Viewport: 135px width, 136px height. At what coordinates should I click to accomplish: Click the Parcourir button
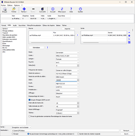click(127, 131)
